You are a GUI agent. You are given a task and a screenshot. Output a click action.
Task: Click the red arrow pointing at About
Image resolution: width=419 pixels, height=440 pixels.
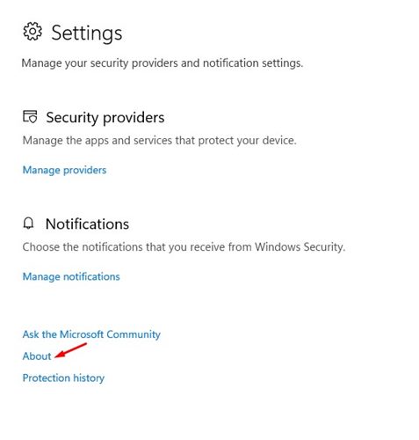coord(71,350)
